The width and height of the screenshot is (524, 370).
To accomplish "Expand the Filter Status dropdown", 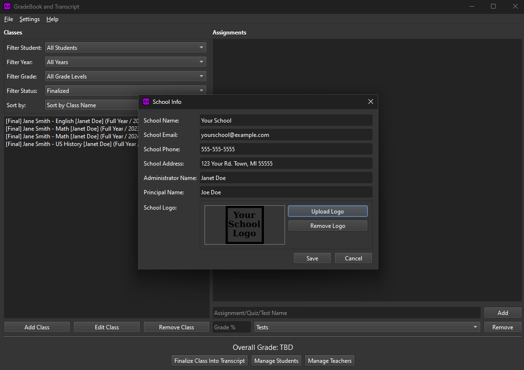I will point(125,91).
